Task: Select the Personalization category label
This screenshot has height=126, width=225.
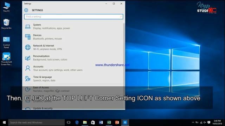Action: [x=41, y=56]
